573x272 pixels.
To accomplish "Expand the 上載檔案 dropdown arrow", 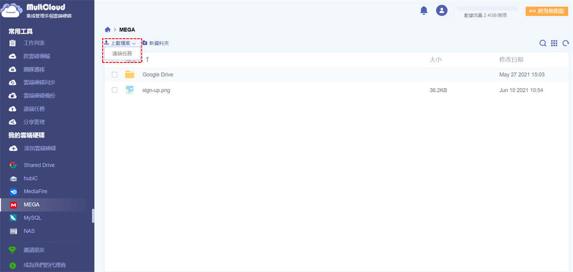I will pyautogui.click(x=134, y=44).
